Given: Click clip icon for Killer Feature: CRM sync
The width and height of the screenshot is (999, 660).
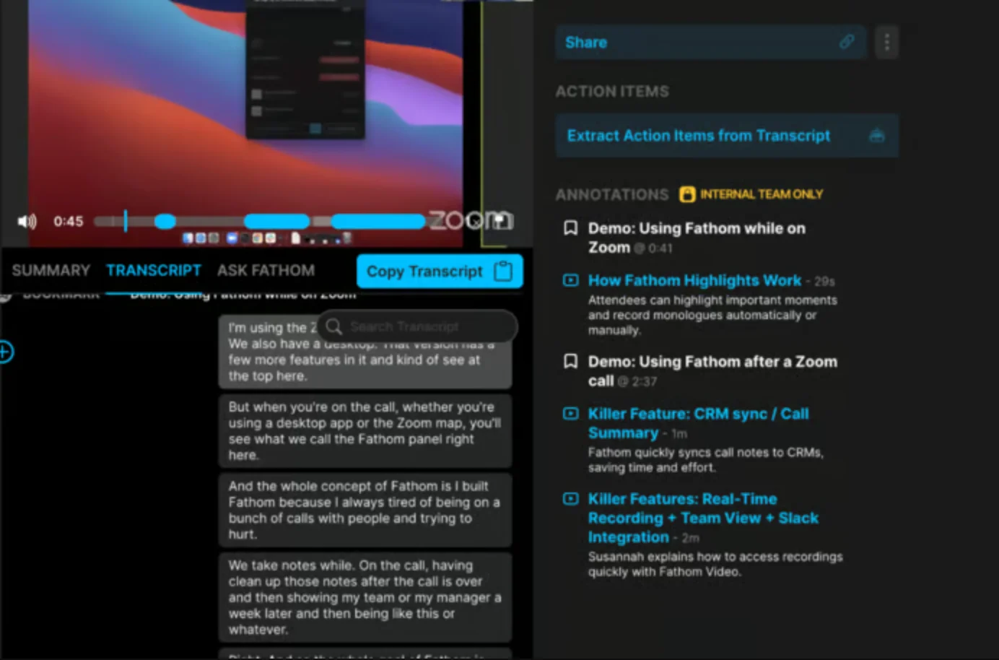Looking at the screenshot, I should pos(570,414).
